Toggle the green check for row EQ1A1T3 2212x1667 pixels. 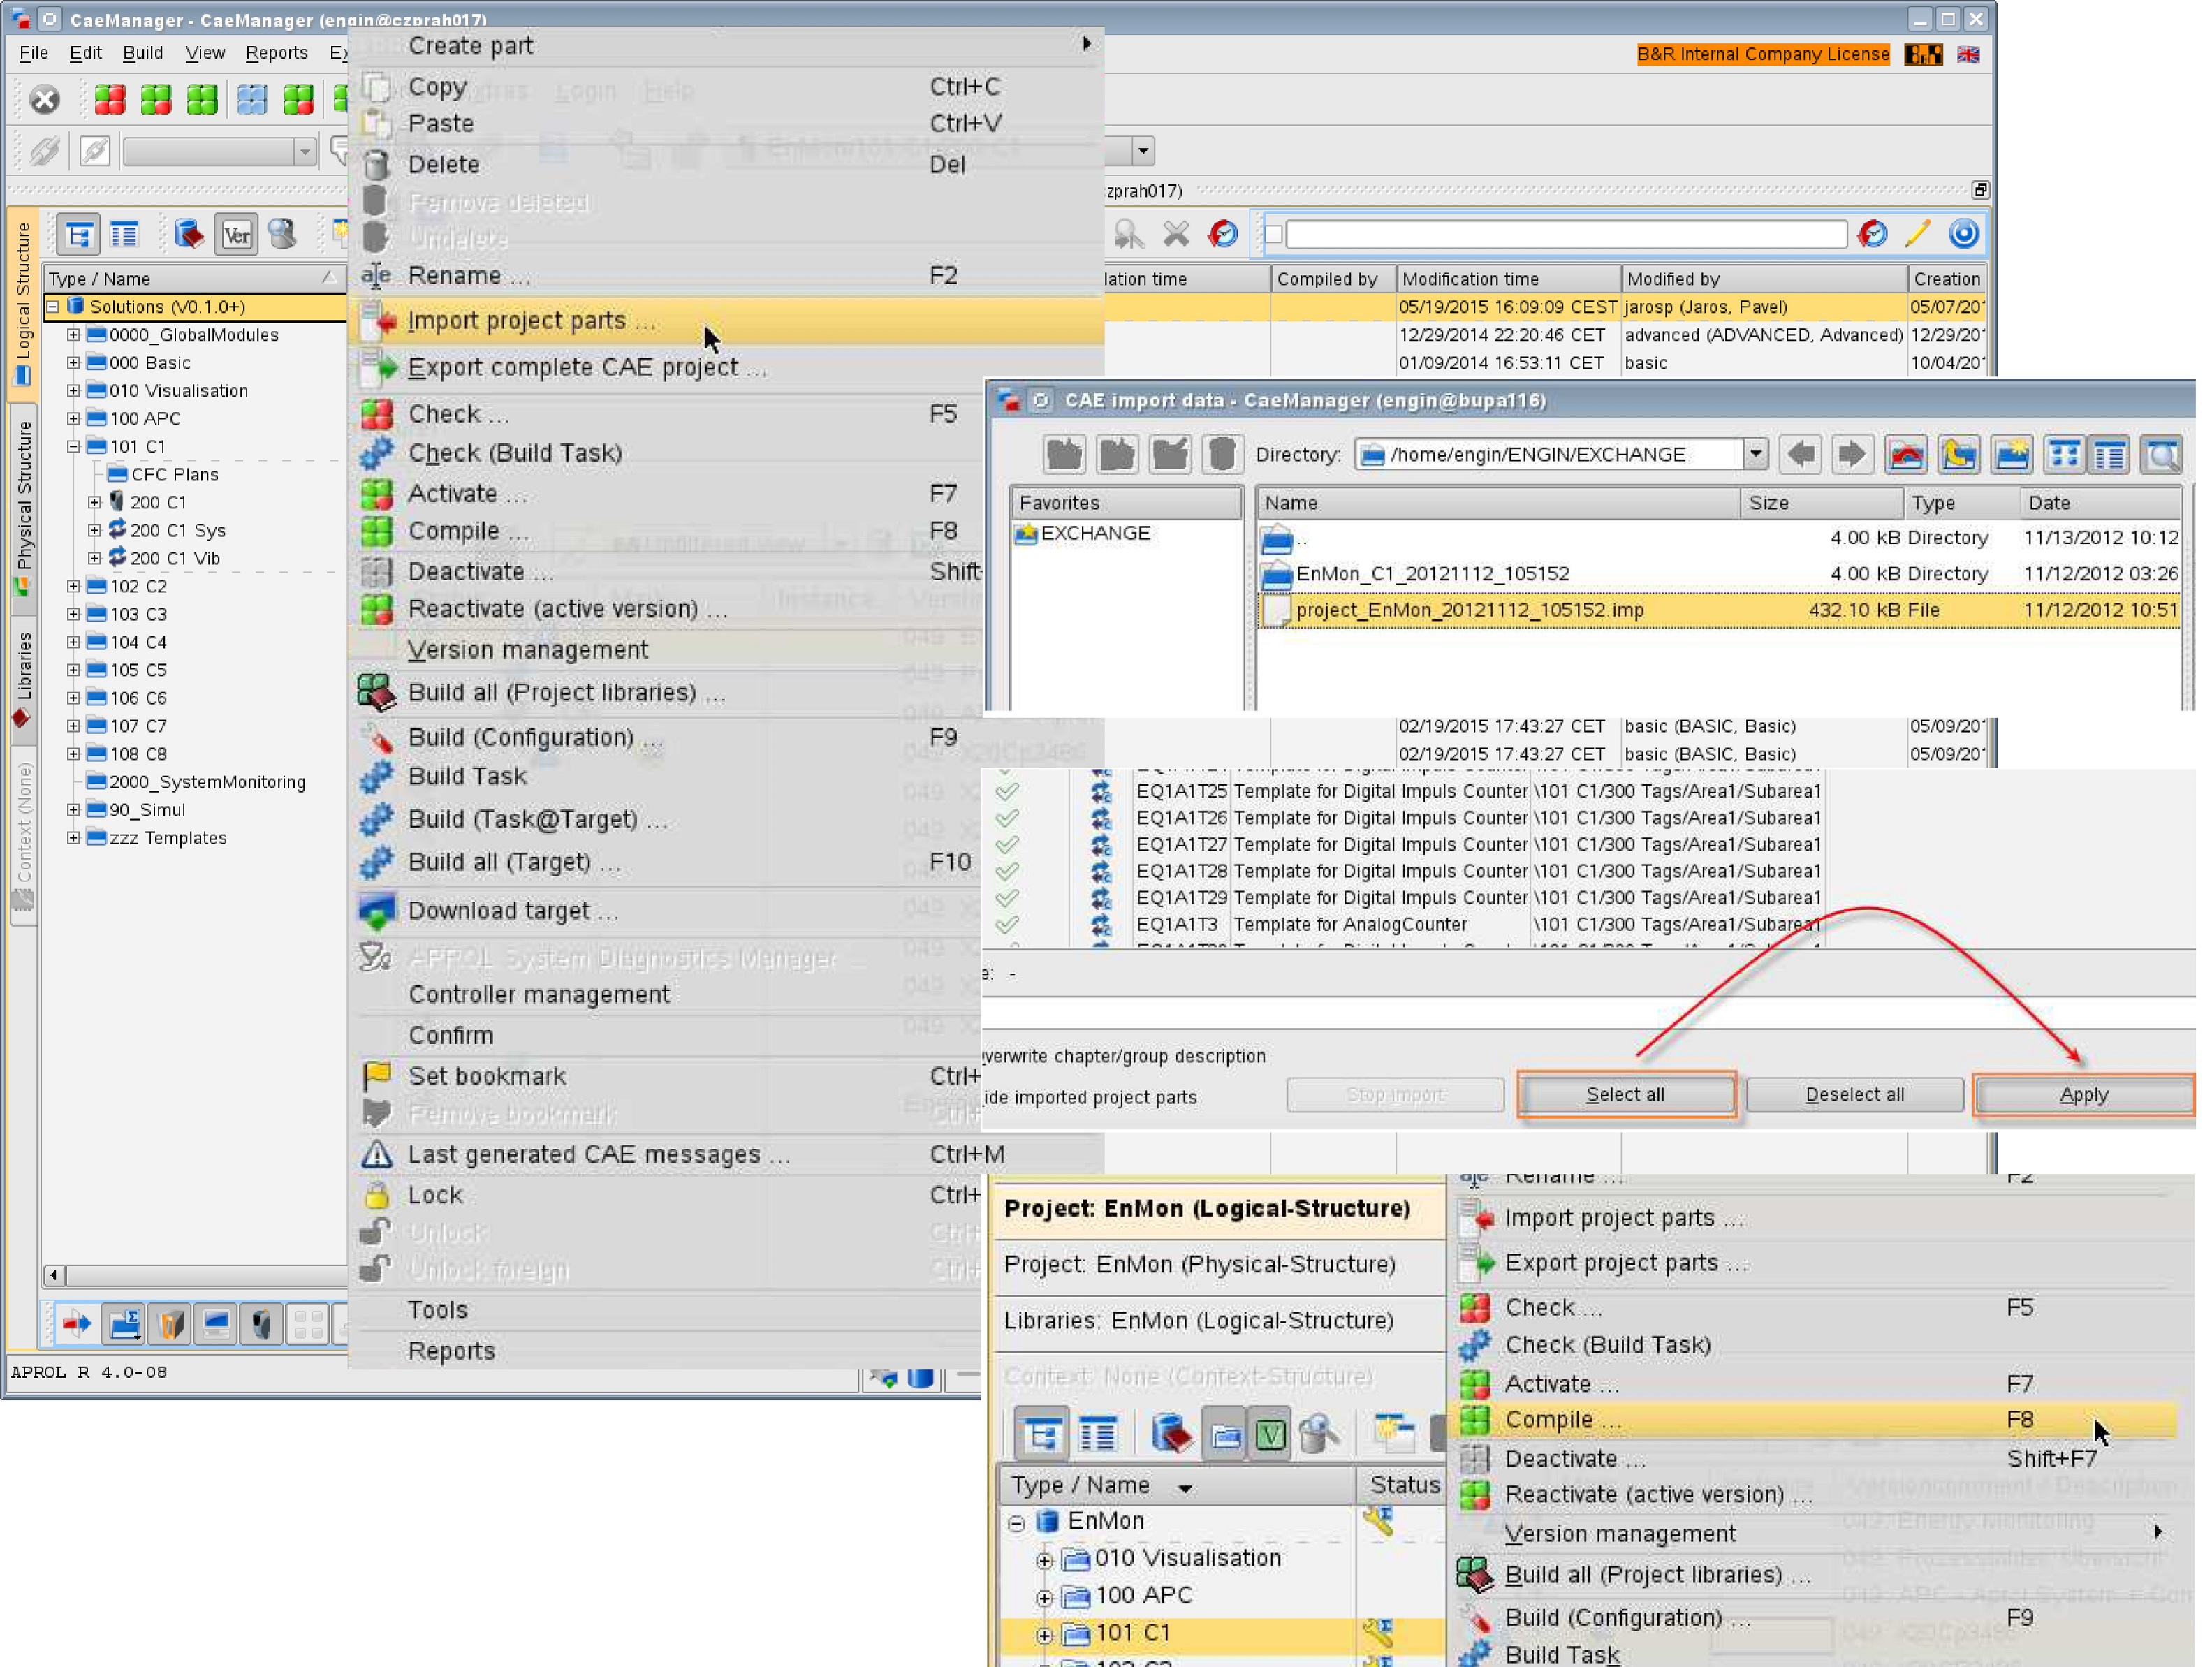click(x=1007, y=925)
